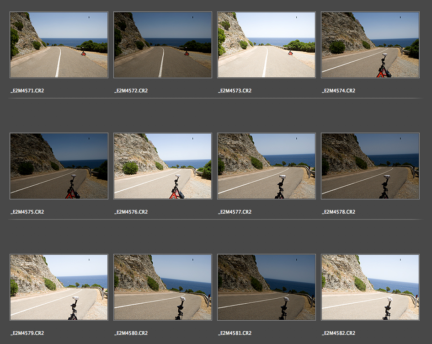Choose the _E2M4575.CR2 photo thumbnail
The image size is (432, 344).
[x=59, y=166]
